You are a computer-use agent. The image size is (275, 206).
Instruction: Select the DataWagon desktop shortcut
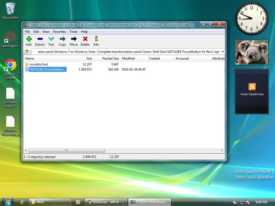[x=10, y=39]
